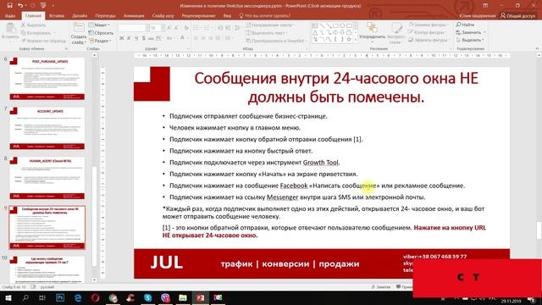The height and width of the screenshot is (305, 542).
Task: Expand the shapes gallery
Action: click(x=356, y=40)
